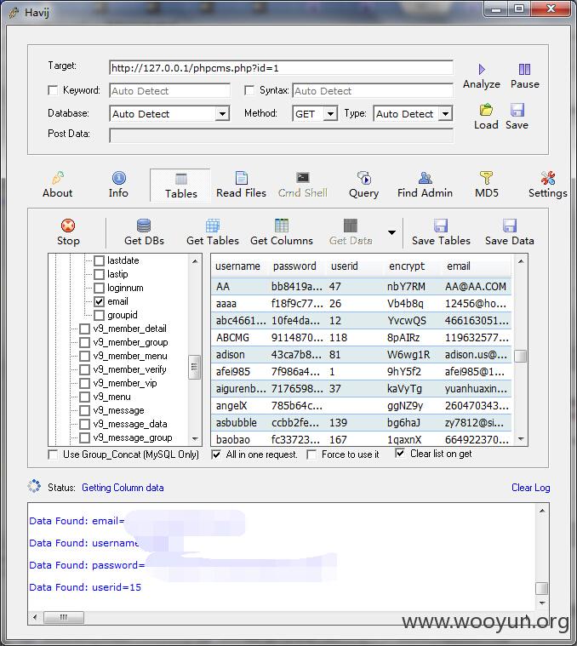
Task: Check the groupid column box
Action: (x=99, y=315)
